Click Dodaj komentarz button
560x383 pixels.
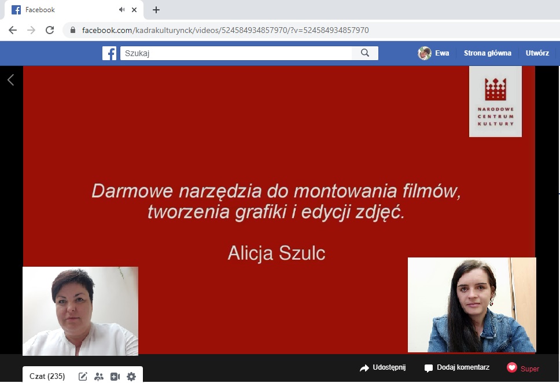tap(456, 368)
